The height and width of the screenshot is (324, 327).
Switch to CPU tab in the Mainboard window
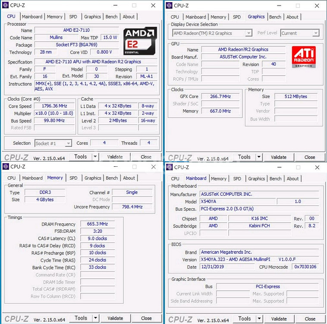tap(175, 178)
